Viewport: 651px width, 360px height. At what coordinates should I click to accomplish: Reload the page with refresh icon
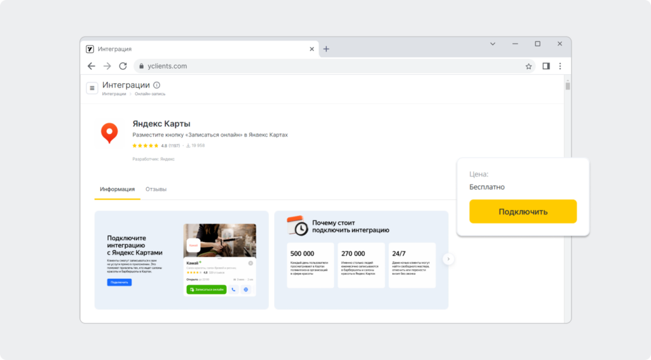tap(123, 66)
